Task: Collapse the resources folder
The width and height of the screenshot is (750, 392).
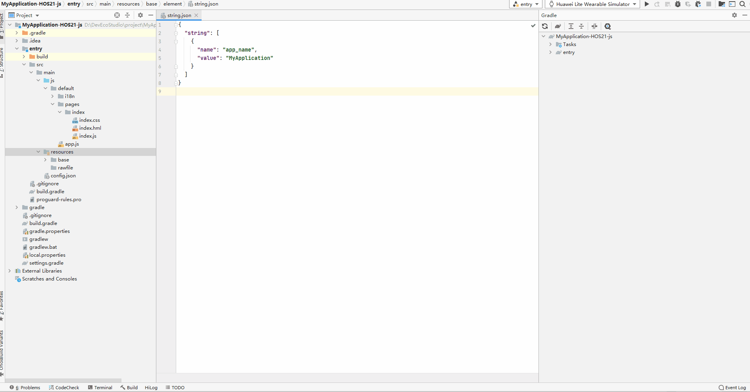Action: (x=38, y=152)
